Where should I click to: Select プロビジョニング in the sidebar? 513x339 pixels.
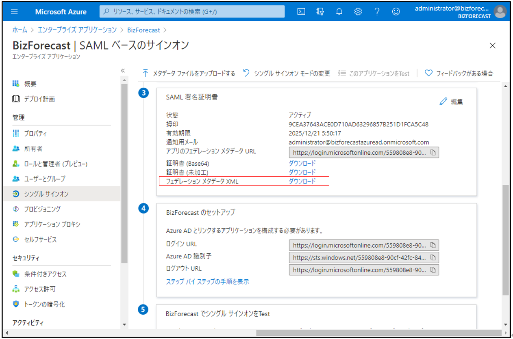pyautogui.click(x=42, y=209)
